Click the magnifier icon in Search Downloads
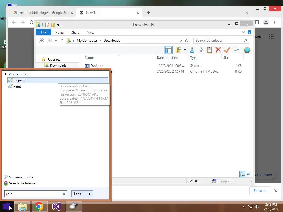 [245, 41]
